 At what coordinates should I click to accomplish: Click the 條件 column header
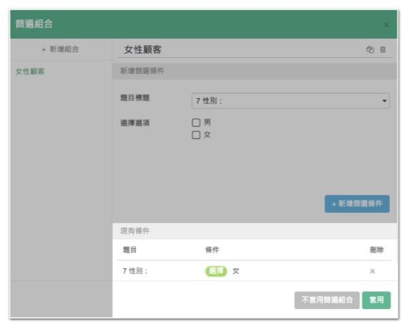coord(212,250)
